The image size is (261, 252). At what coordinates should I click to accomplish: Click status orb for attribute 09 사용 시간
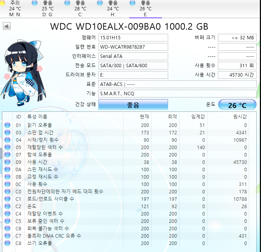coord(7,162)
